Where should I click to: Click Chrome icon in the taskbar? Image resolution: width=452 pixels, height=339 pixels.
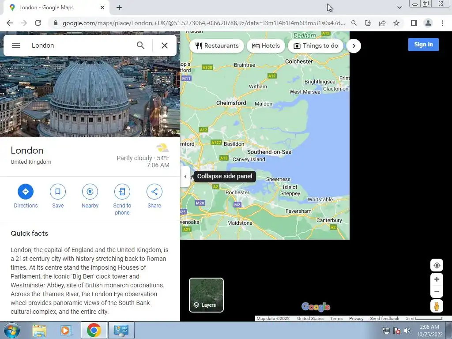point(94,330)
